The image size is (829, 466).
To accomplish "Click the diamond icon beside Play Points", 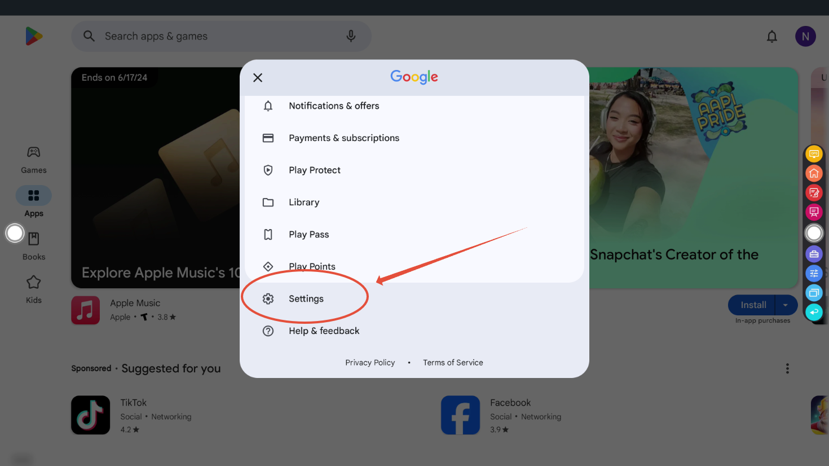I will pyautogui.click(x=268, y=267).
